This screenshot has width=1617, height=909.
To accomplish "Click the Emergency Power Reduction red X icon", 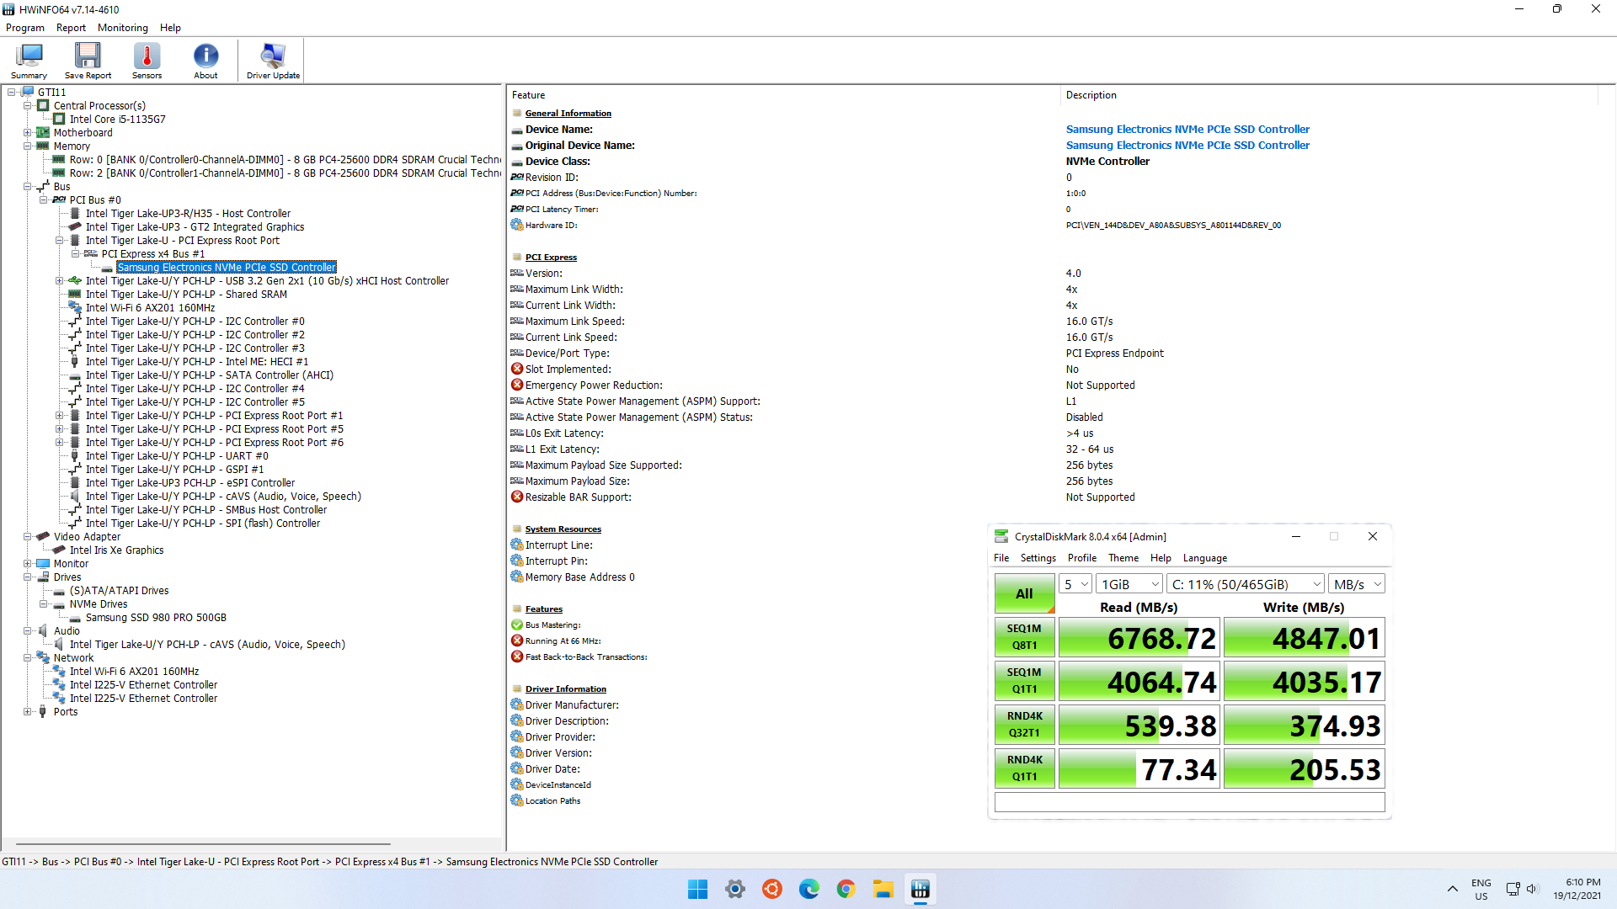I will point(517,385).
